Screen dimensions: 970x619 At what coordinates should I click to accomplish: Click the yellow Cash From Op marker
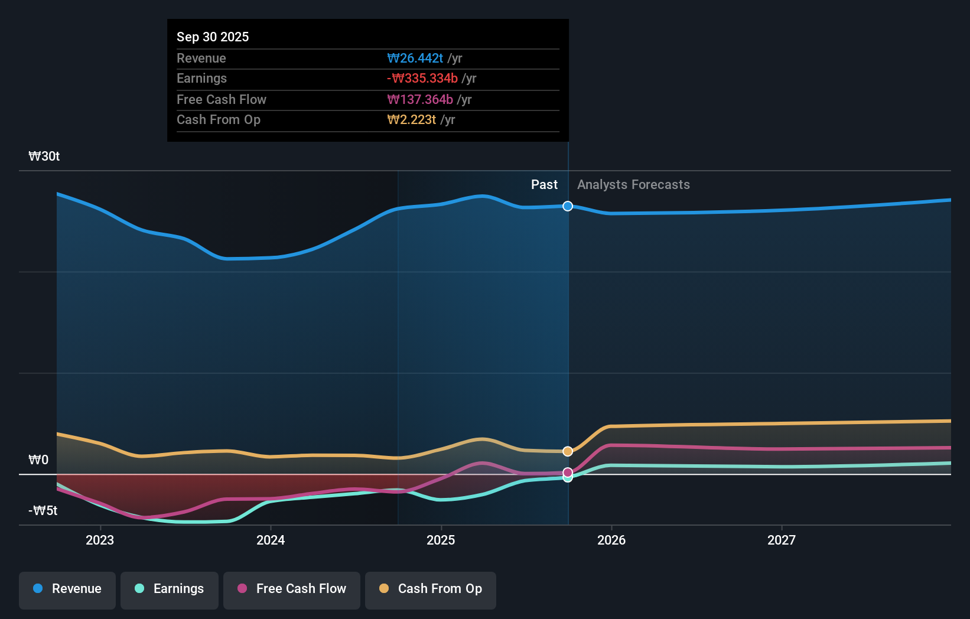pyautogui.click(x=567, y=451)
